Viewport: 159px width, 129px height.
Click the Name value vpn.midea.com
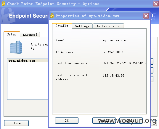click(x=114, y=40)
